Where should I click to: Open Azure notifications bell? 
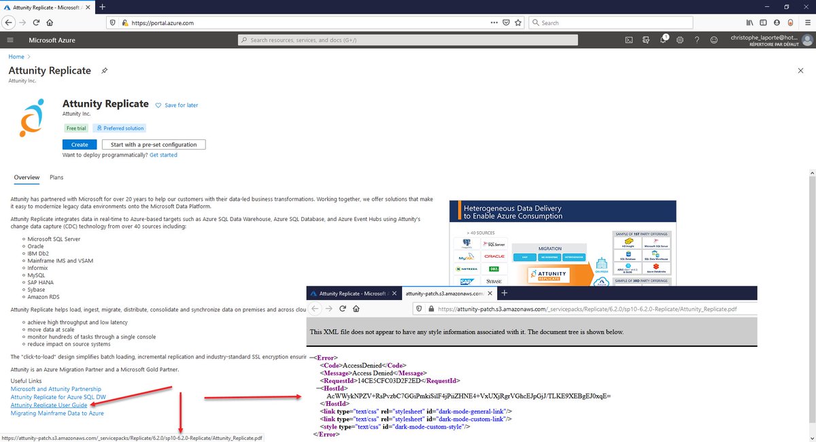point(664,40)
